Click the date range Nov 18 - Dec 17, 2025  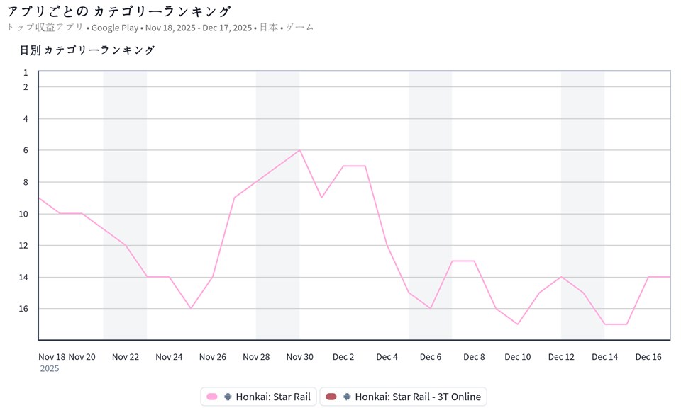click(x=199, y=28)
